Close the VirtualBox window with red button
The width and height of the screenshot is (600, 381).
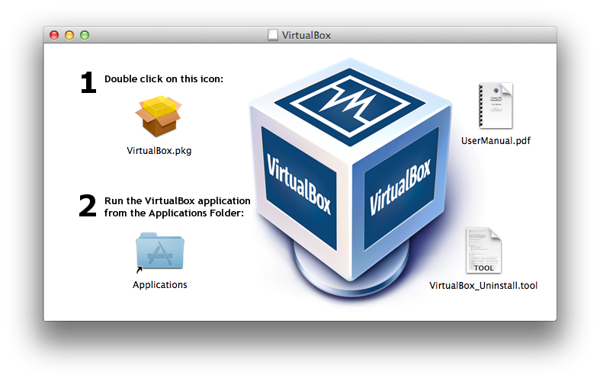pyautogui.click(x=54, y=35)
